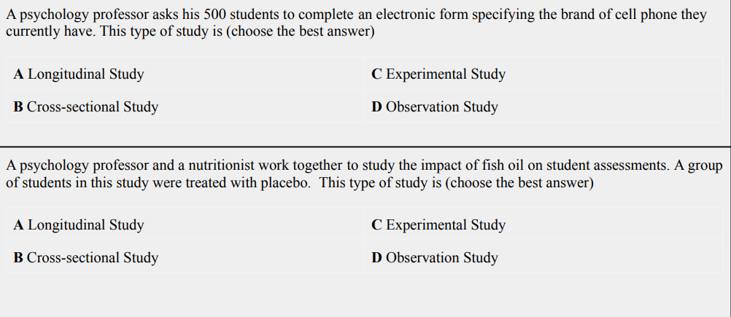Choose A Longitudinal Study for fish oil question
Viewport: 731px width, 317px height.
(79, 225)
